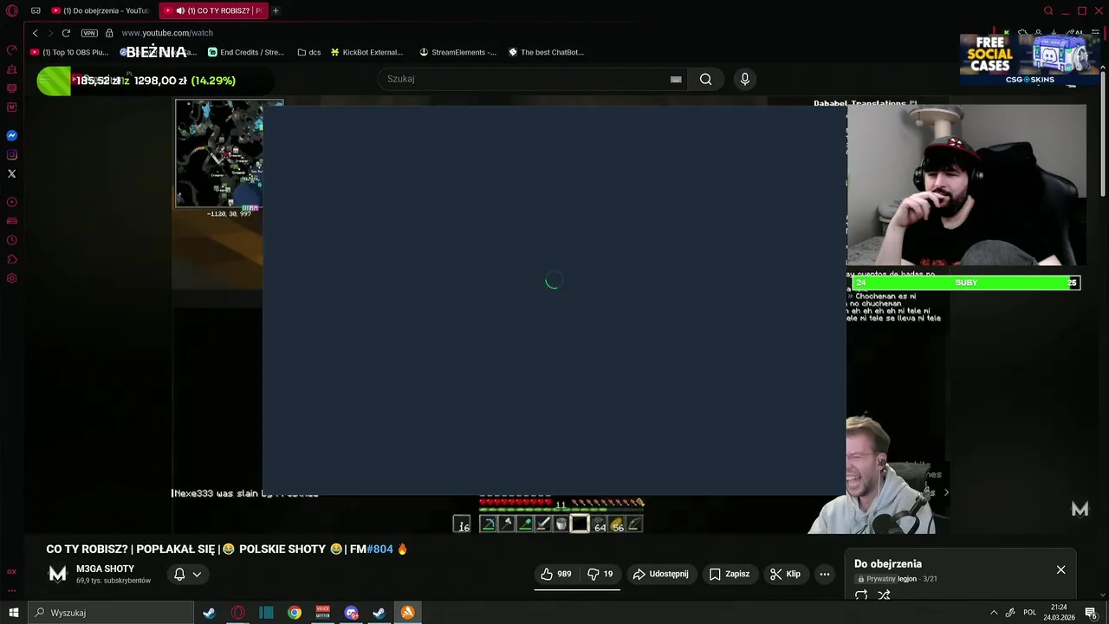Click the Opera logo menu button
The height and width of the screenshot is (624, 1109).
coord(12,10)
